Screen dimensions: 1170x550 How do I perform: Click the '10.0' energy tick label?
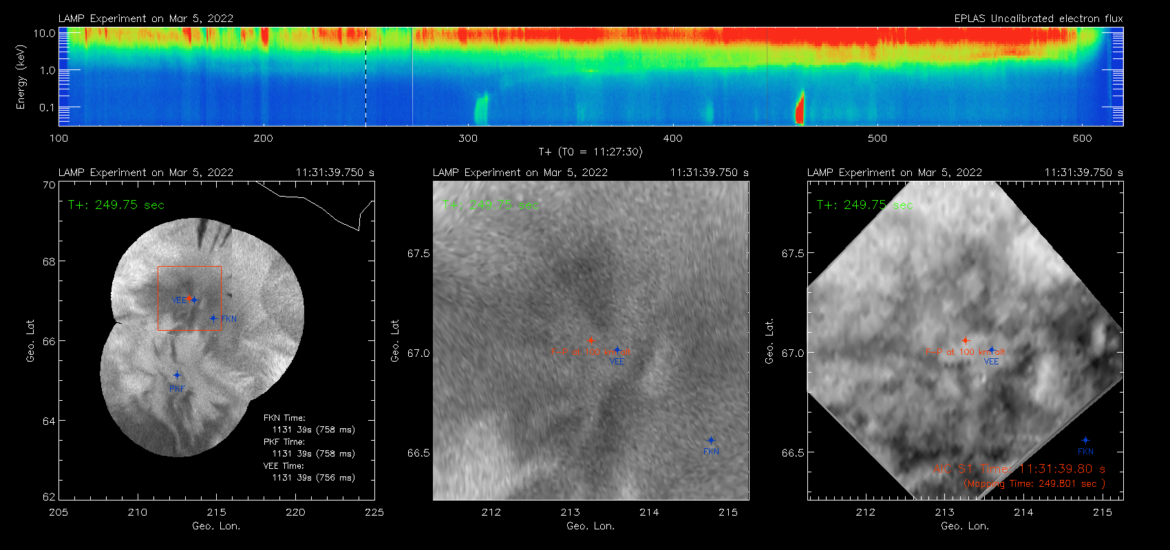coord(45,33)
